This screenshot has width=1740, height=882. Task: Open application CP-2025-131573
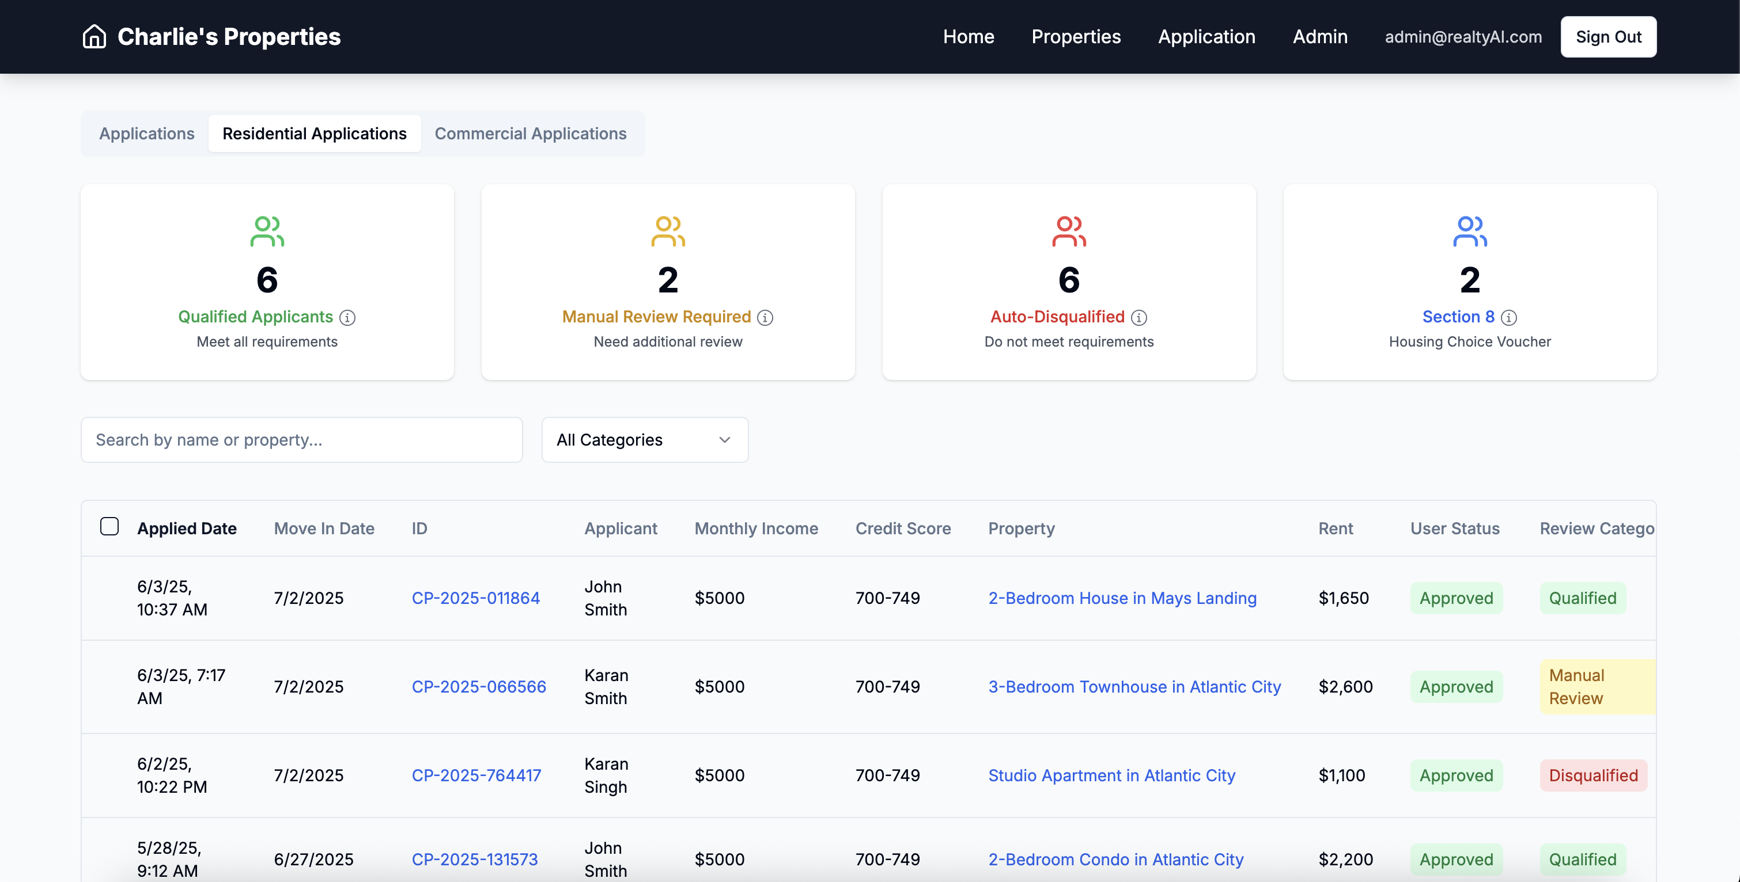[475, 859]
